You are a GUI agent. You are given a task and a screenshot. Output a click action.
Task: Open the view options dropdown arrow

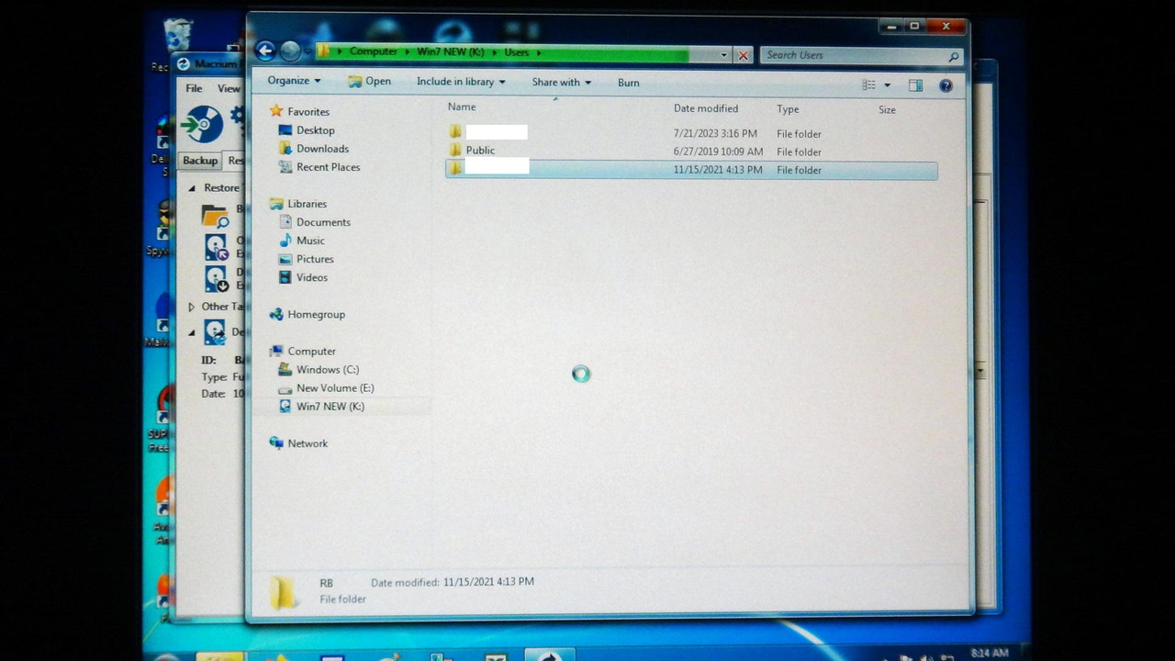[887, 85]
